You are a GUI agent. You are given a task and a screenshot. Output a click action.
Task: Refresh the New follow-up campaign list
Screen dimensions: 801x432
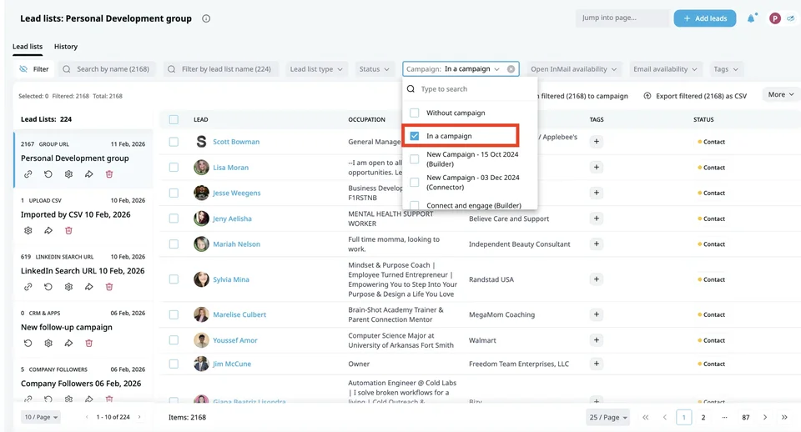[28, 343]
